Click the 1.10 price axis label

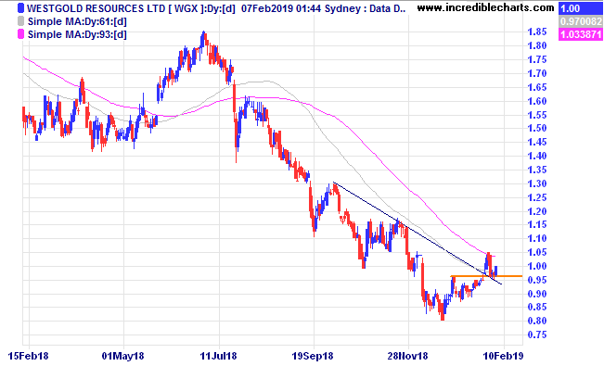pos(536,238)
